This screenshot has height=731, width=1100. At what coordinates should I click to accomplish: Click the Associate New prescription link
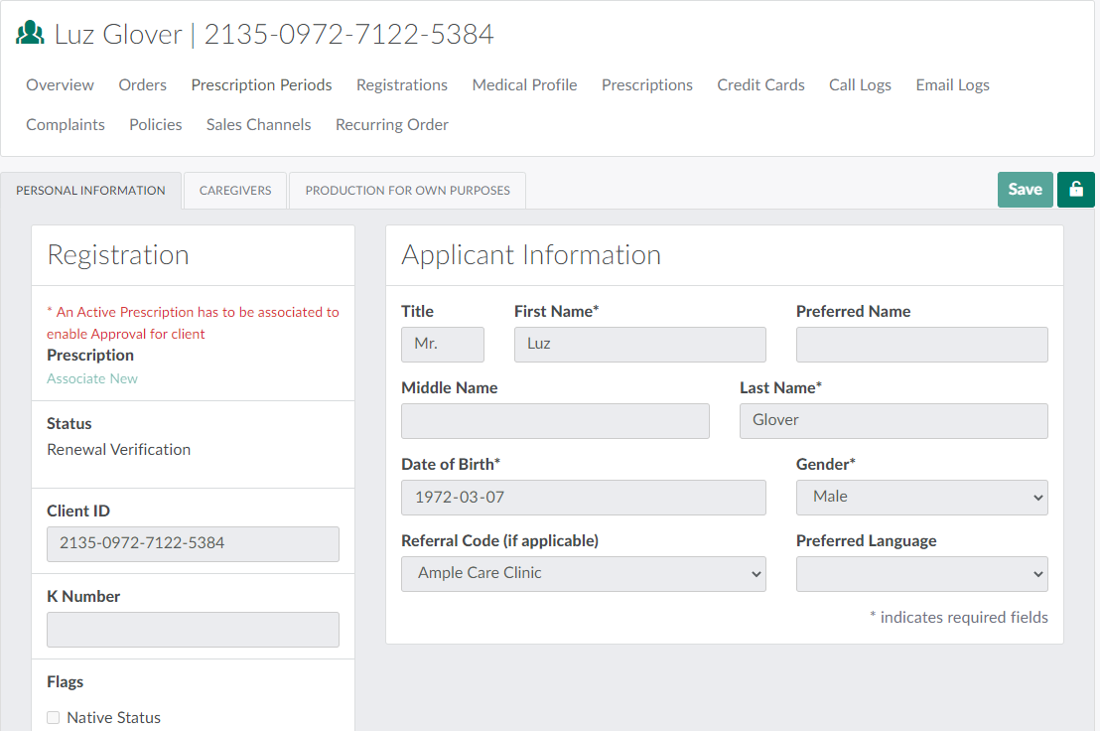(92, 378)
